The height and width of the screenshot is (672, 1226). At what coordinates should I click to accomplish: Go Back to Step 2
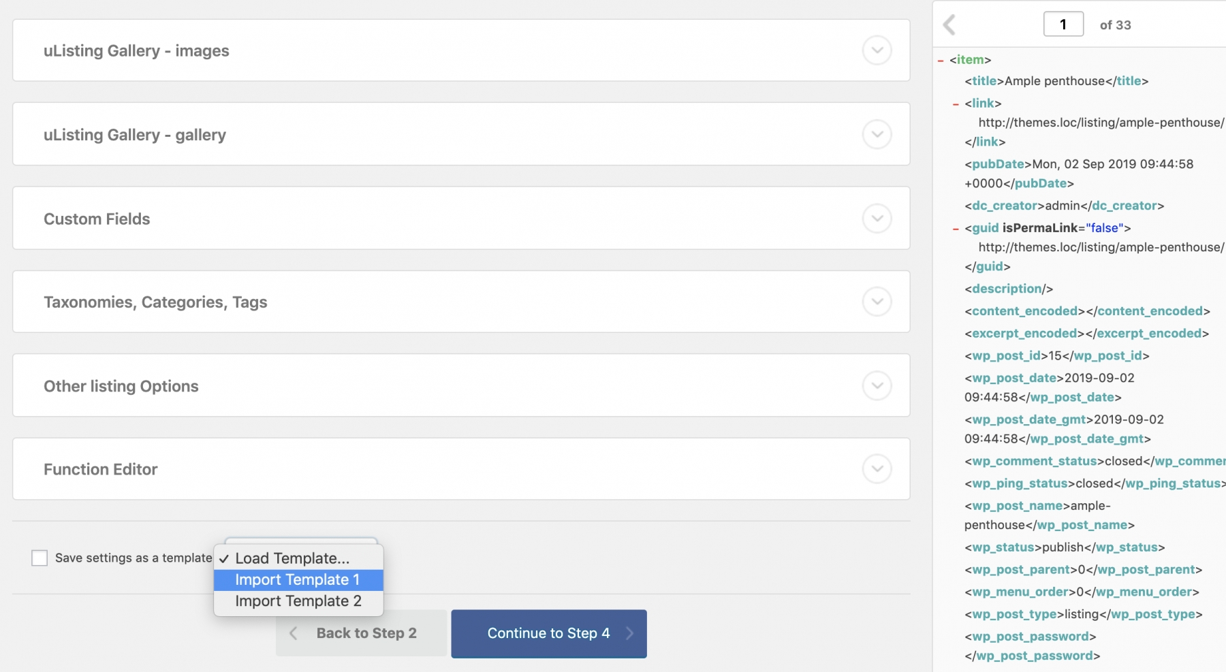[361, 633]
